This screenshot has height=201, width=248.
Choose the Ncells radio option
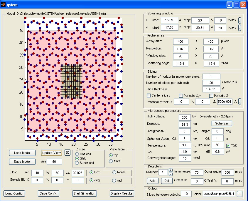114,172
